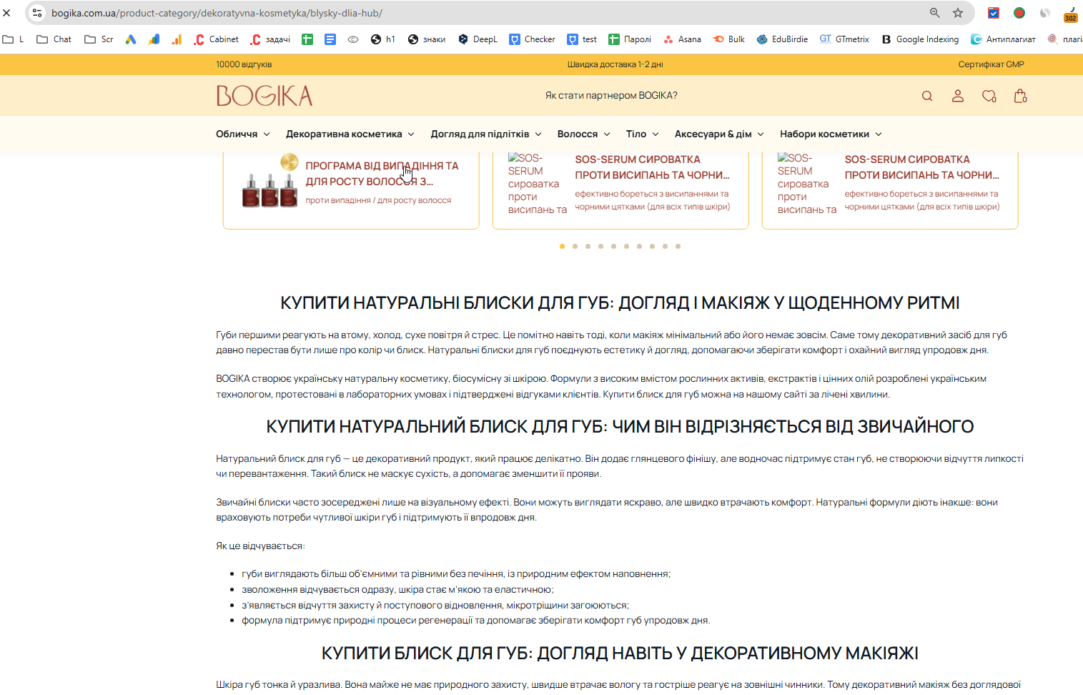Open the extension showing the 302 badge
The image size is (1083, 695).
tap(1070, 14)
